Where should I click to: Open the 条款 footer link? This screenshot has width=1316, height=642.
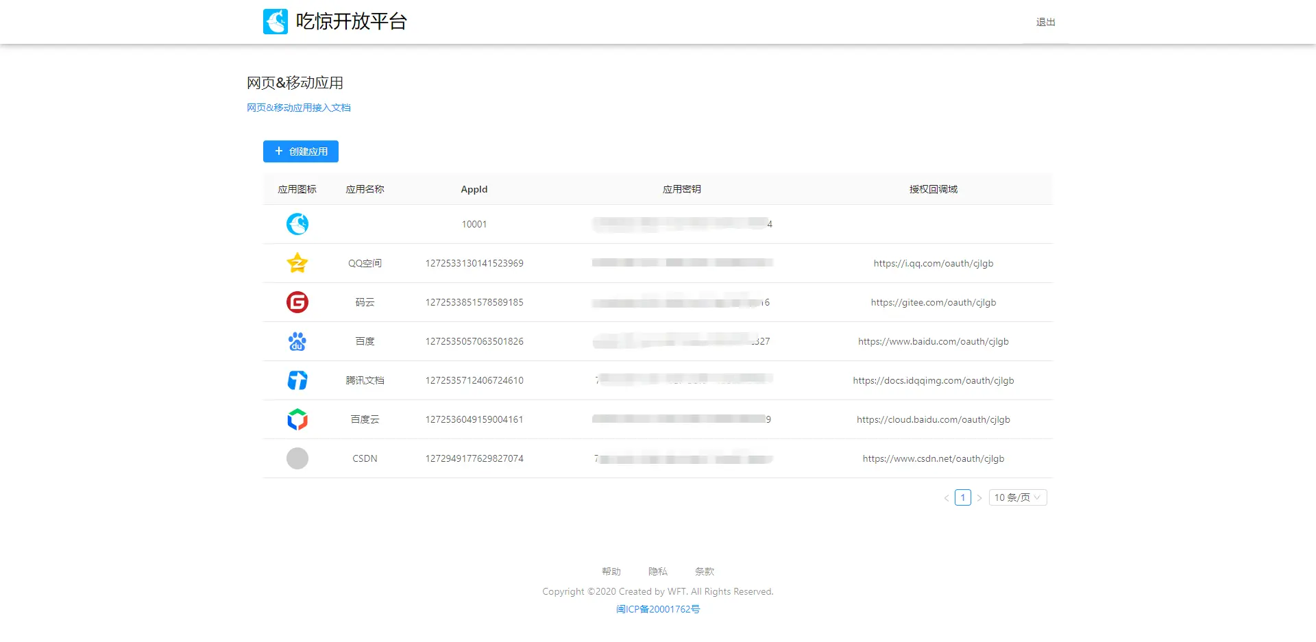[705, 571]
